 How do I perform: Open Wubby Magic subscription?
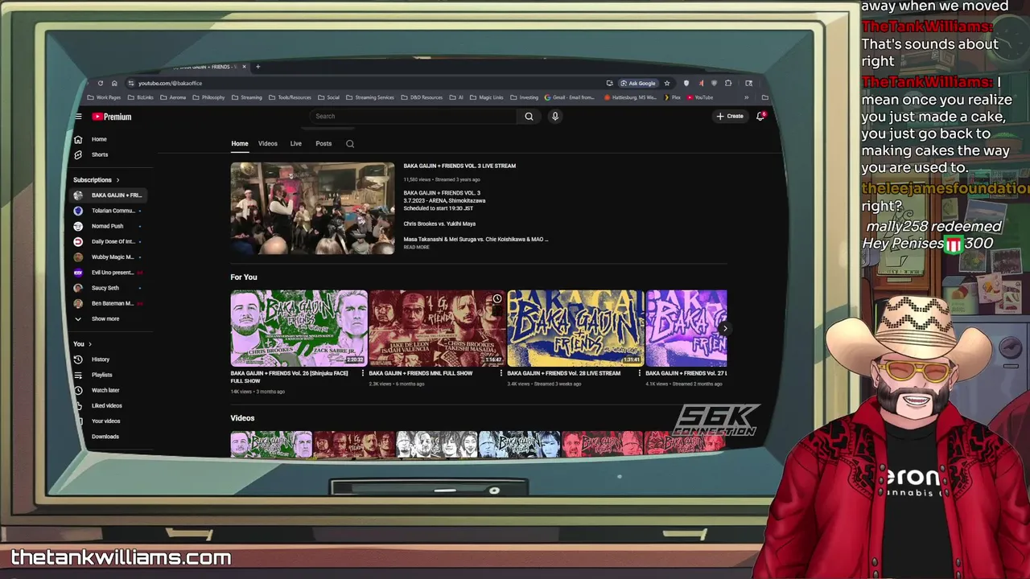coord(109,257)
